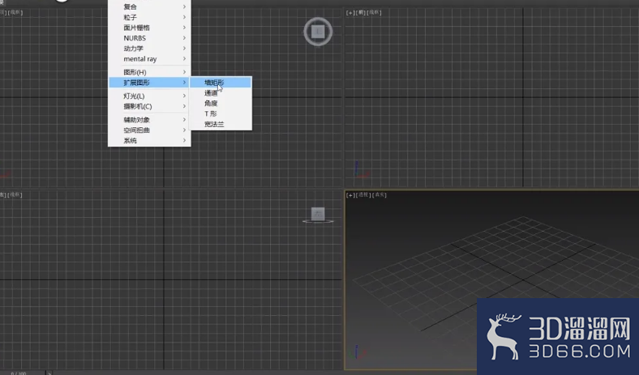The height and width of the screenshot is (375, 639).
Task: Open the 面片栅格 menu entry
Action: click(x=149, y=28)
